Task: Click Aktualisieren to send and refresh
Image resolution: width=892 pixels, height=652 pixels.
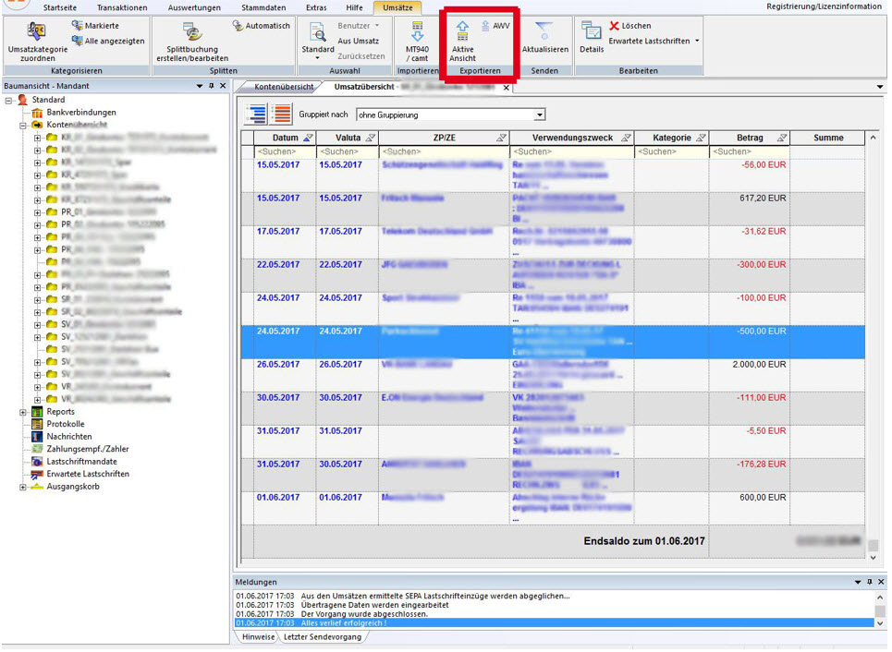Action: pos(545,38)
